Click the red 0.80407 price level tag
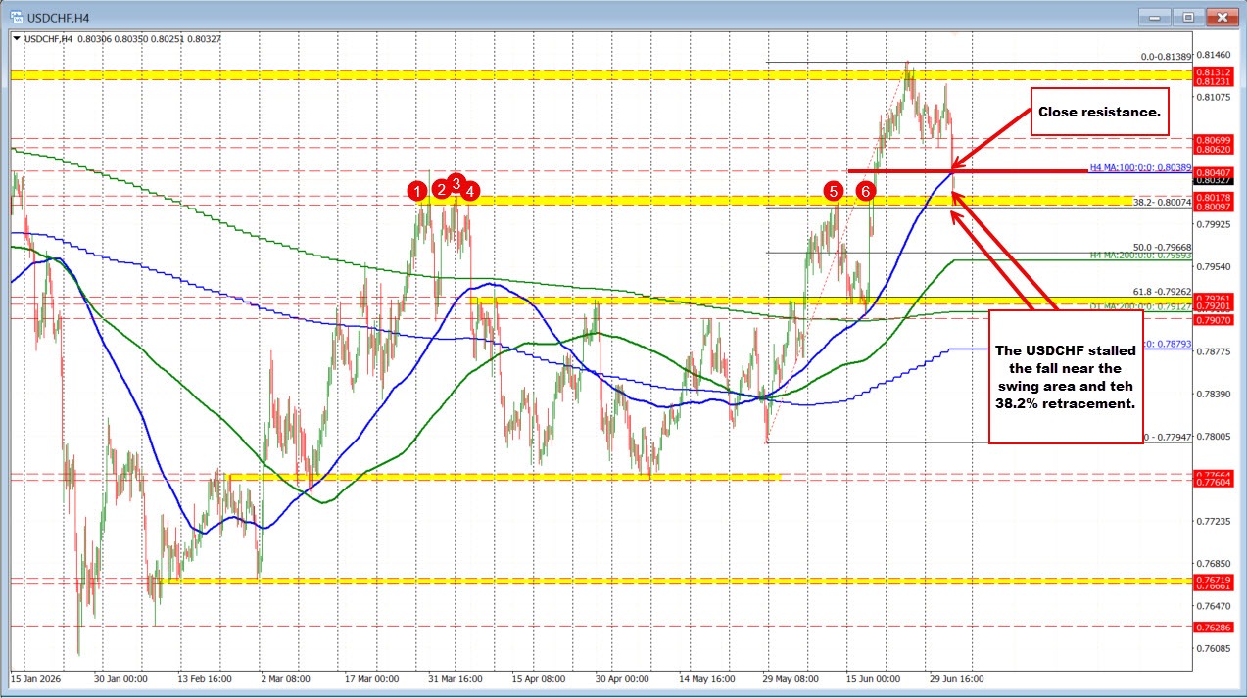Image resolution: width=1247 pixels, height=698 pixels. pyautogui.click(x=1212, y=171)
